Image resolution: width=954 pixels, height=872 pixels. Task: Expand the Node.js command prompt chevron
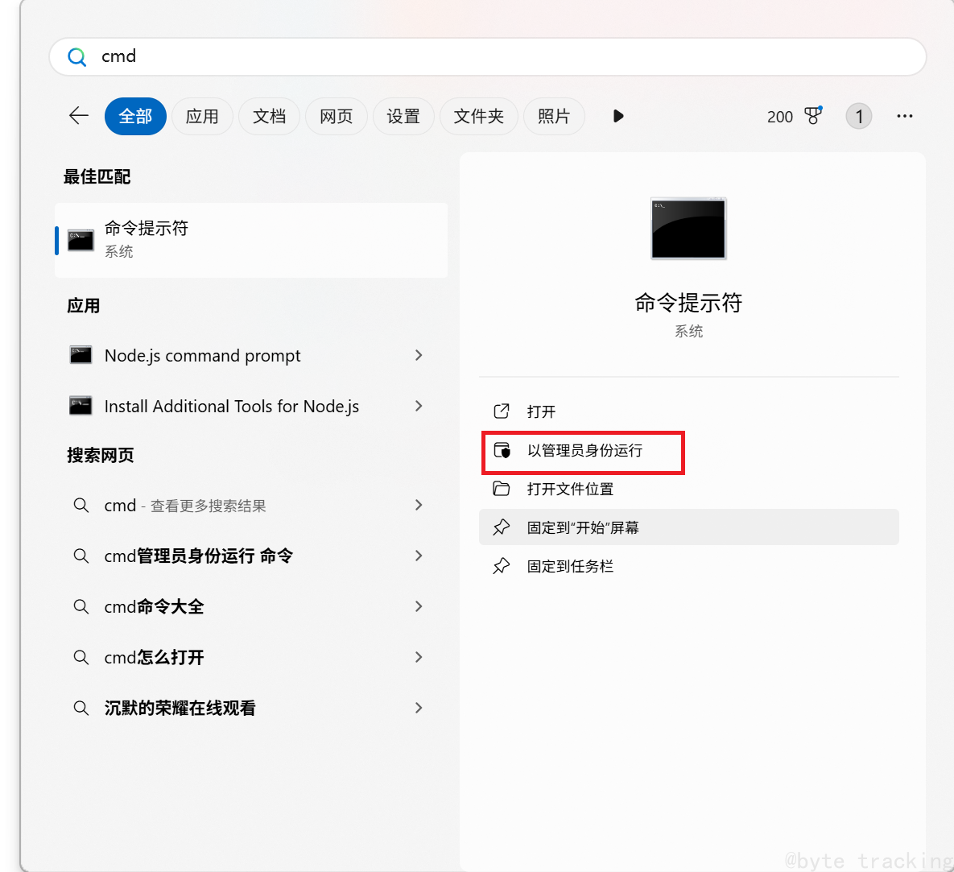(x=419, y=355)
